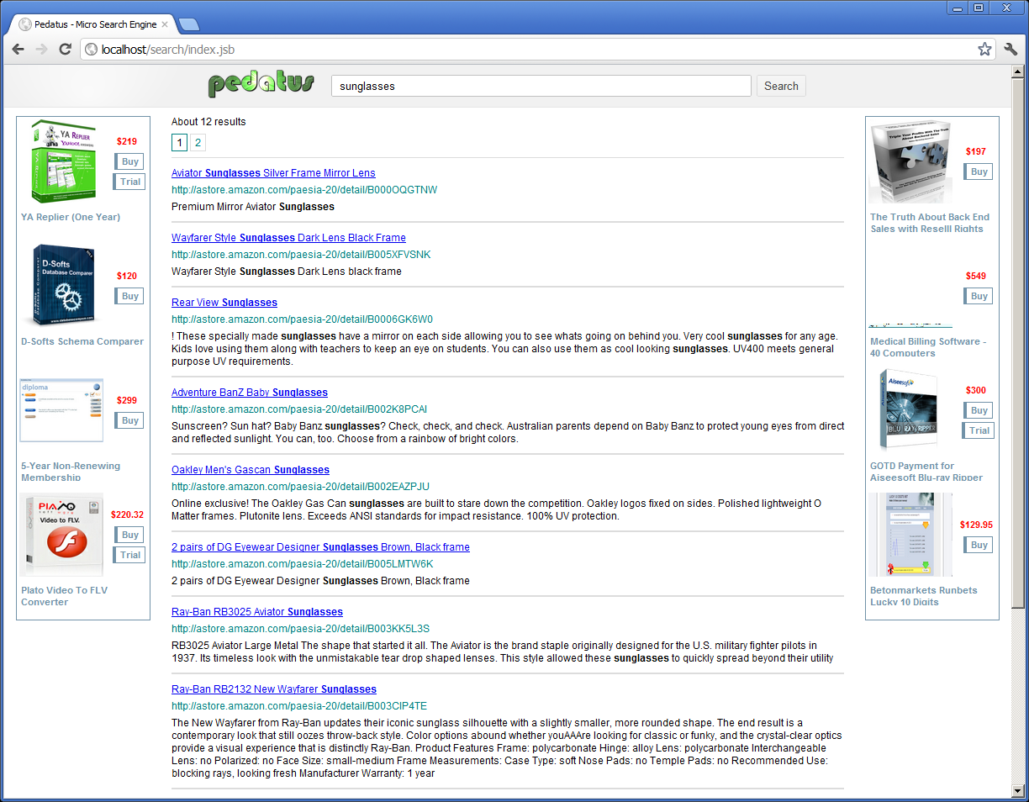Image resolution: width=1029 pixels, height=802 pixels.
Task: Buy the YA Replier for $219
Action: click(x=129, y=161)
